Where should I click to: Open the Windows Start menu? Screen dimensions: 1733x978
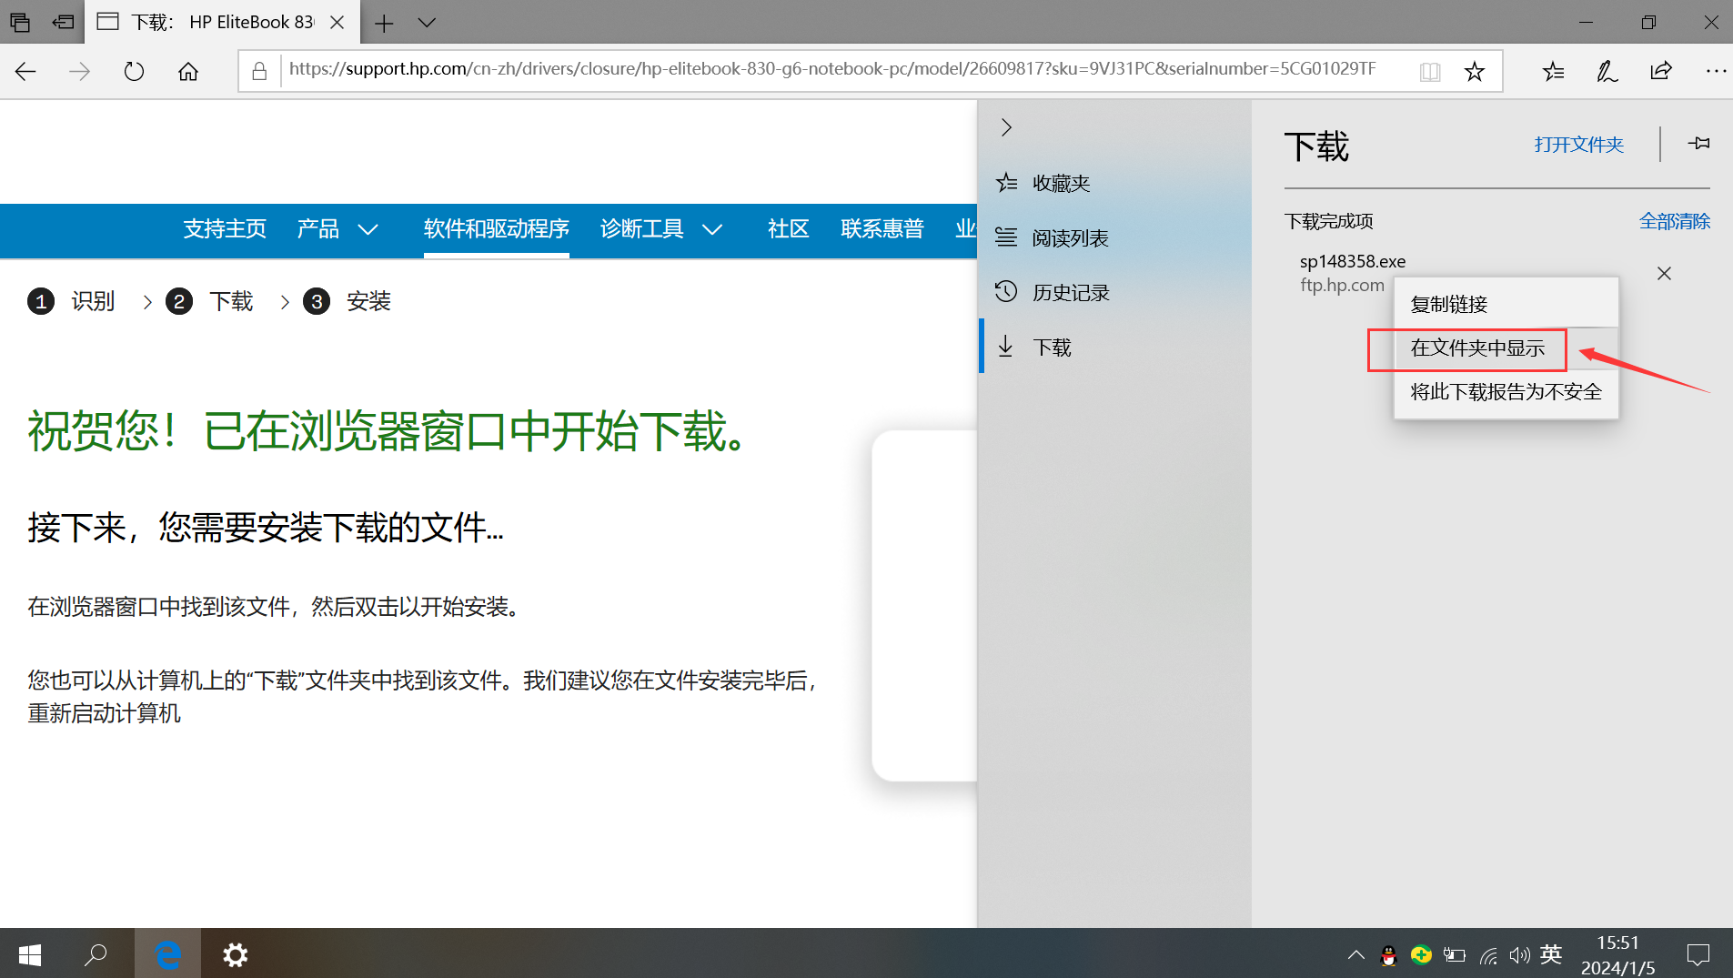[x=29, y=954]
